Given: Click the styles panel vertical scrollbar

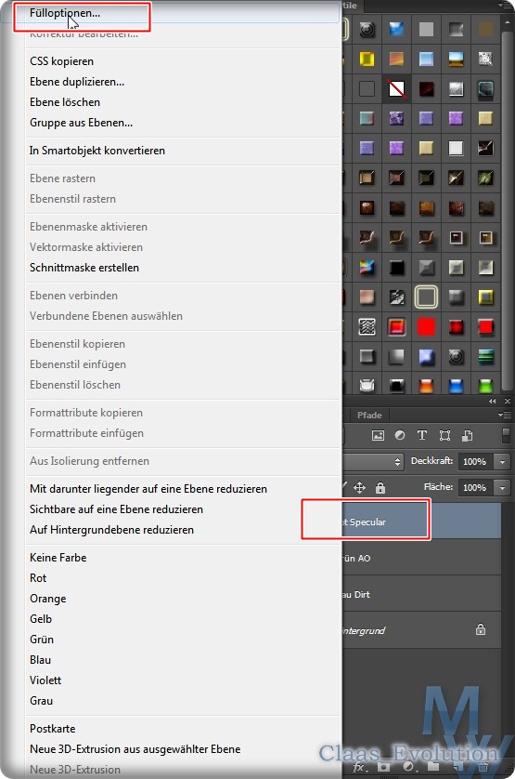Looking at the screenshot, I should [507, 211].
